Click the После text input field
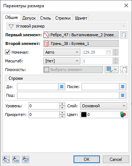The width and height of the screenshot is (132, 166). tap(100, 87)
